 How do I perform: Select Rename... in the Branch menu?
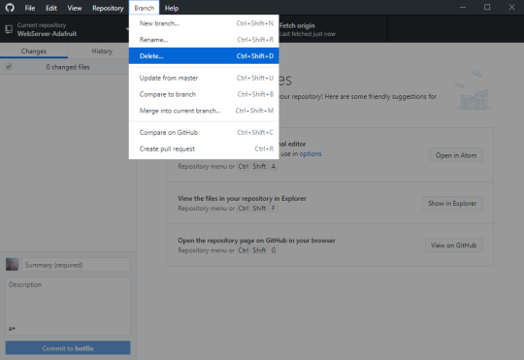coord(204,40)
